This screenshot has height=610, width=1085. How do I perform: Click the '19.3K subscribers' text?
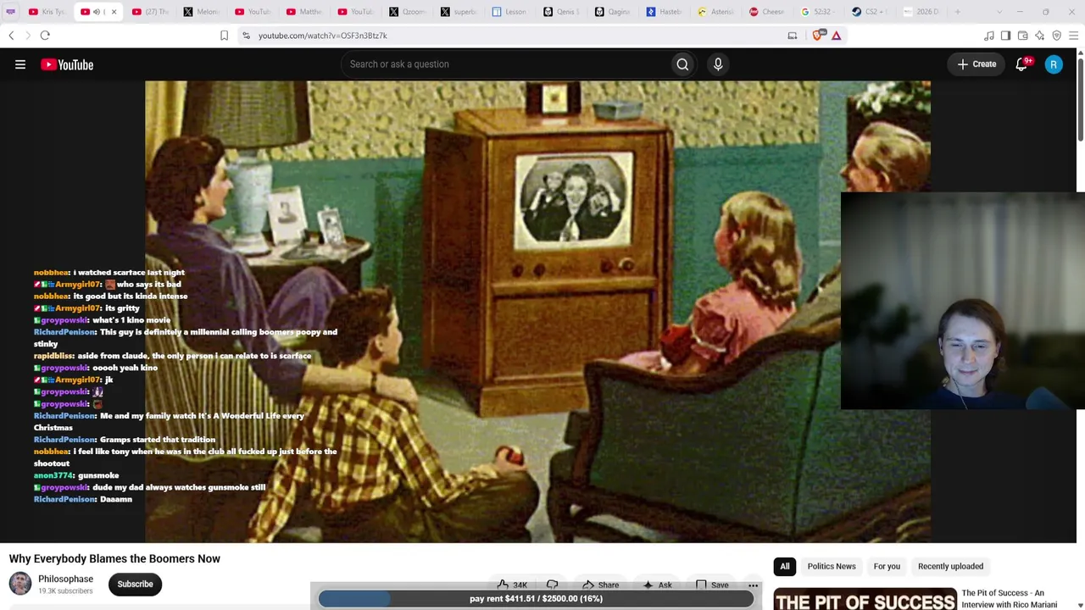(x=65, y=591)
